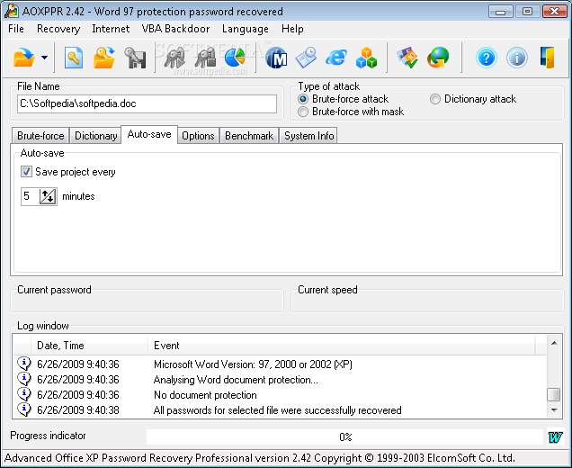Click the calendar with green checkmark icon
572x468 pixels.
click(407, 58)
